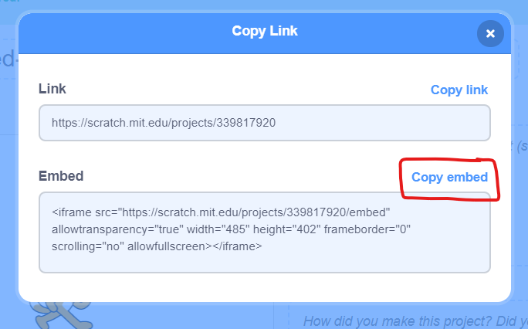The height and width of the screenshot is (329, 528).
Task: Click the project ID 339817920 in Link field
Action: point(245,123)
